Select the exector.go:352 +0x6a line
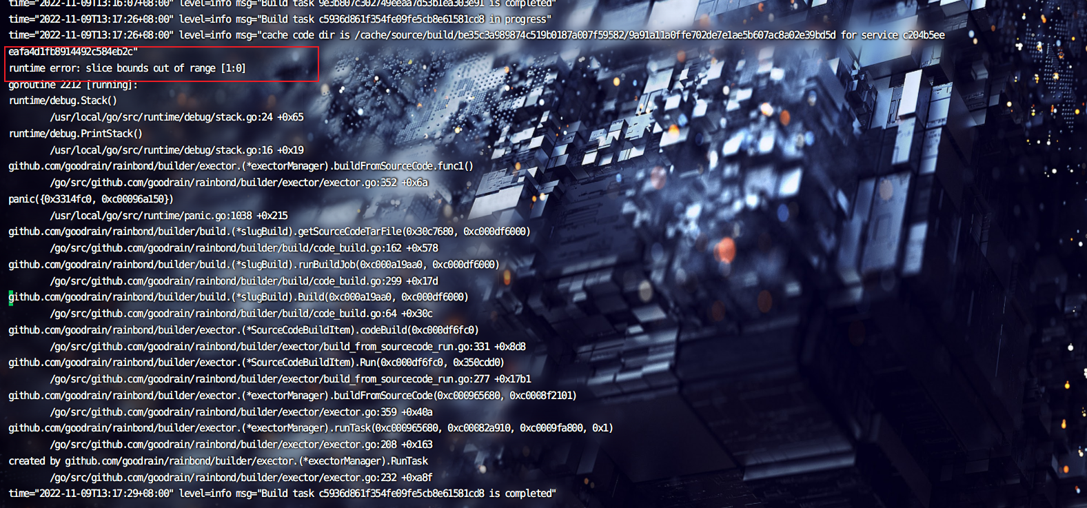 238,183
